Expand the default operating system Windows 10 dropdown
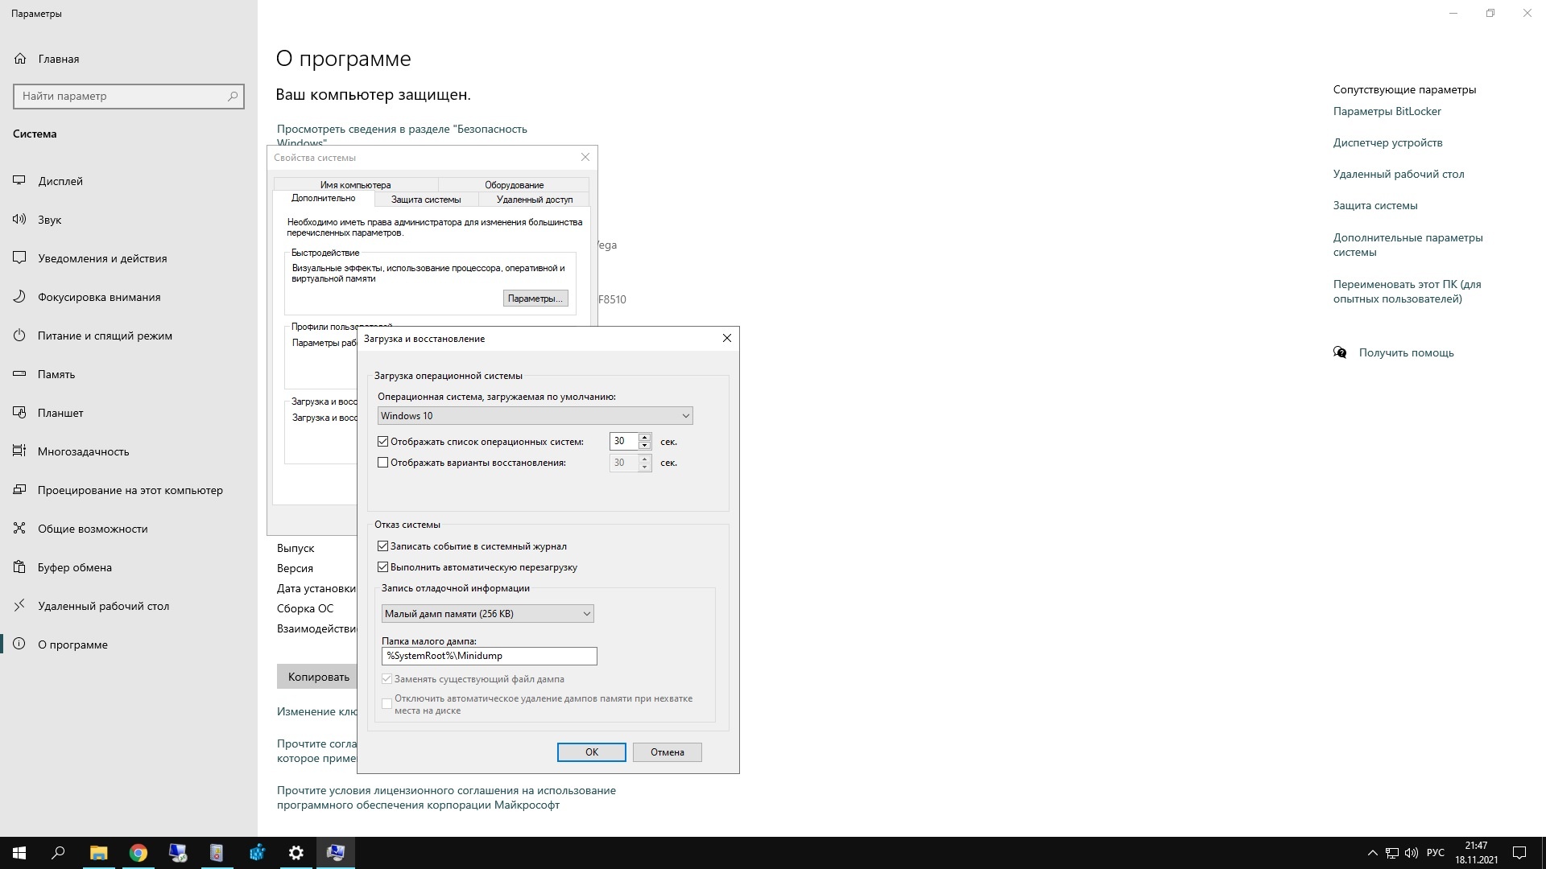Image resolution: width=1546 pixels, height=869 pixels. coord(535,416)
